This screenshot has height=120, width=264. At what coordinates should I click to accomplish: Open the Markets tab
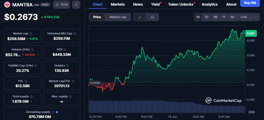118,5
